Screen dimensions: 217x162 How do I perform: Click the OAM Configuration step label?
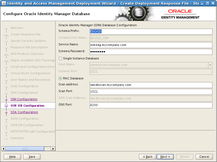click(25, 119)
